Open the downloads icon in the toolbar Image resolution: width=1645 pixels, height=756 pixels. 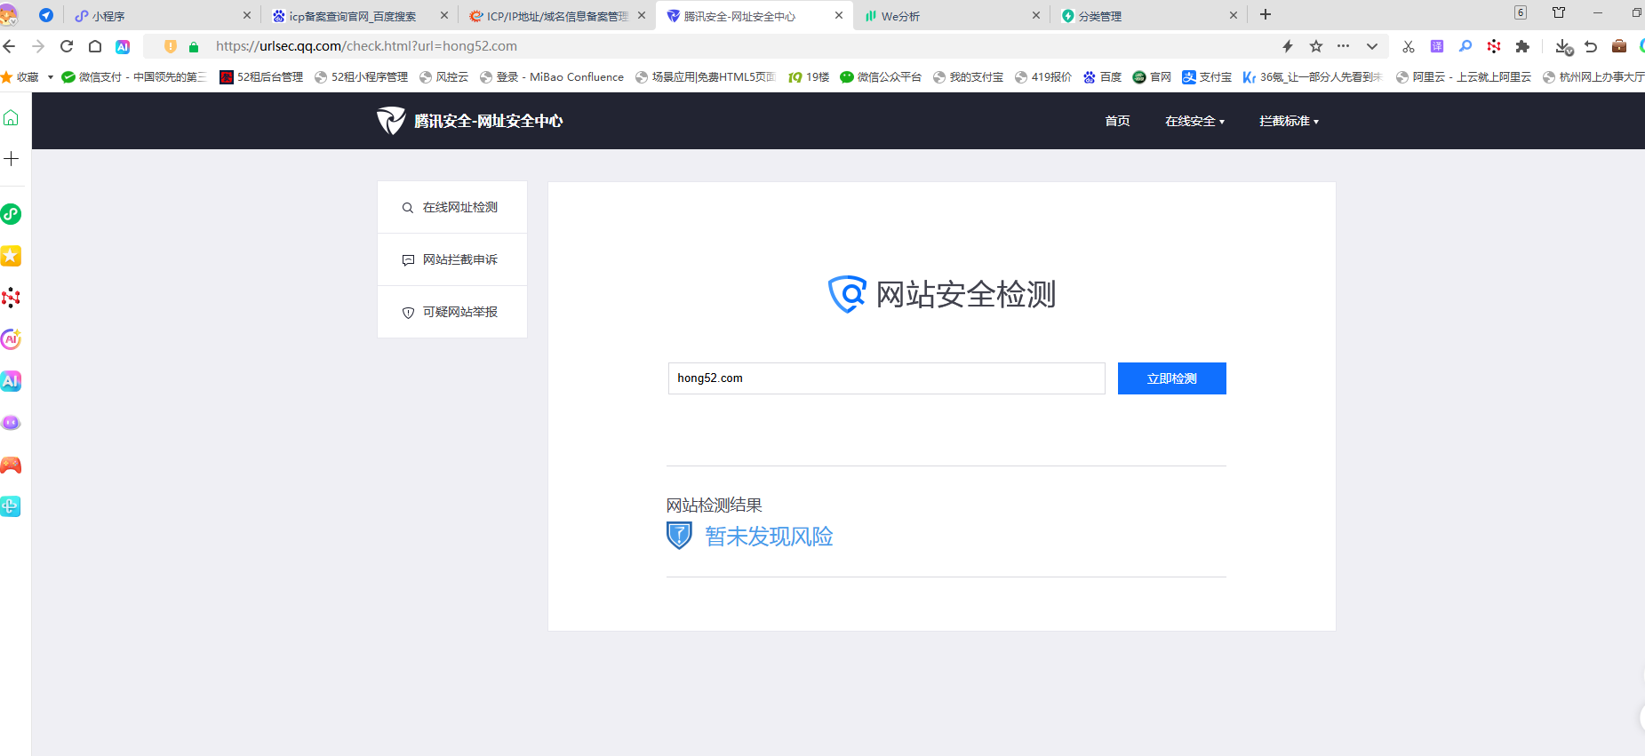tap(1564, 46)
